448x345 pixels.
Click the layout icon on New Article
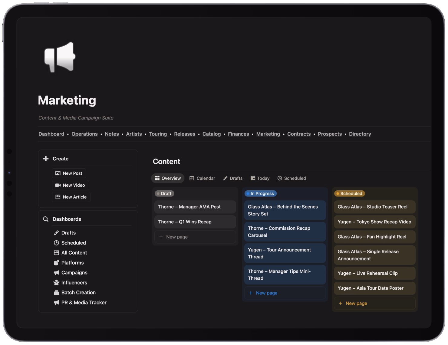click(x=58, y=197)
